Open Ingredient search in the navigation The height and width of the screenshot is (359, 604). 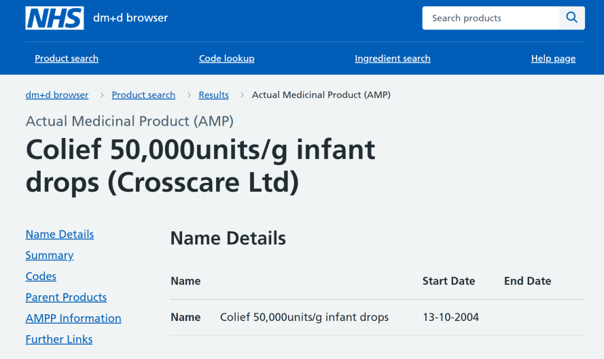click(393, 58)
